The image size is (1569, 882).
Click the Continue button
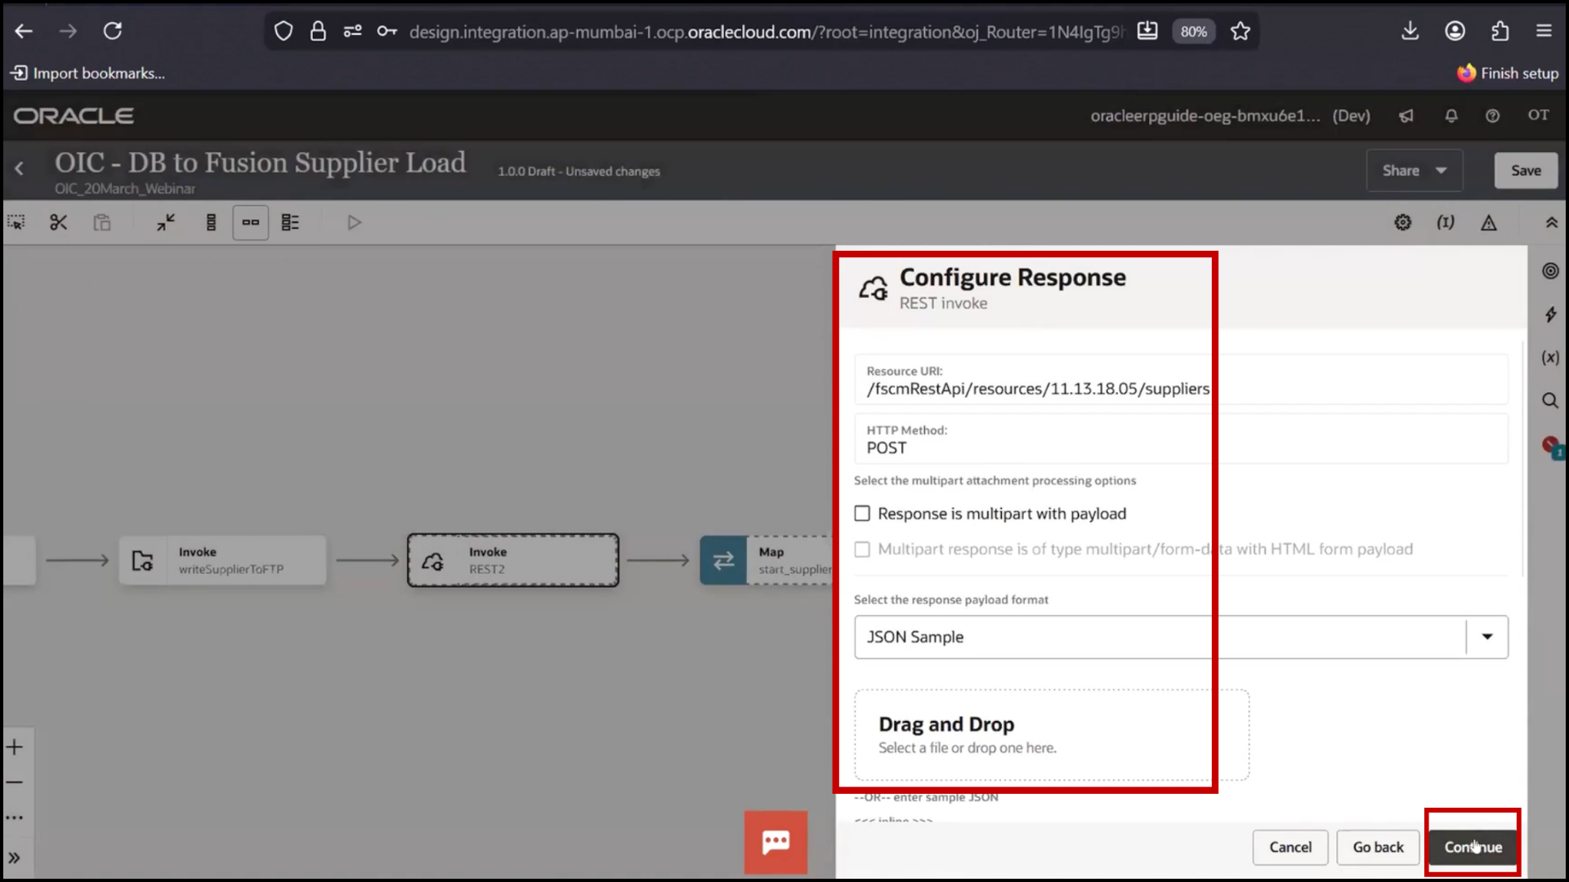tap(1473, 848)
